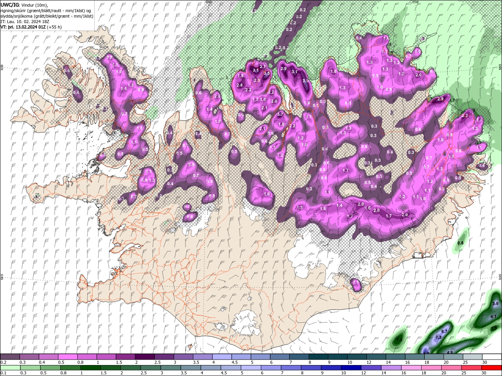Click the 2.8 snowfall value on the map
Viewport: 502px width, 376px height.
tap(240, 85)
